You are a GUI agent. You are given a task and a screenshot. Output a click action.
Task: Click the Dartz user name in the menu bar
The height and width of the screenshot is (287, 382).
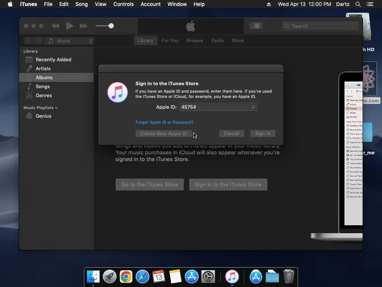click(343, 4)
